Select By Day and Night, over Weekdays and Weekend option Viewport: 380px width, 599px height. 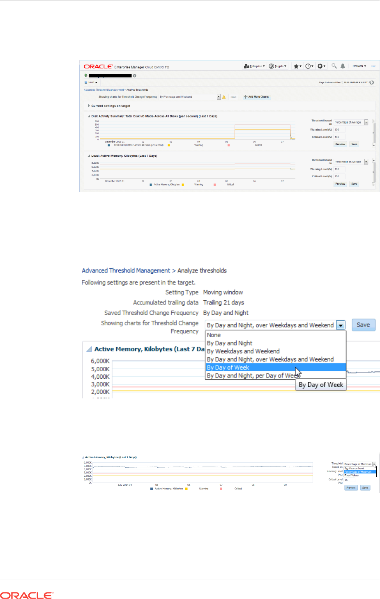(276, 359)
